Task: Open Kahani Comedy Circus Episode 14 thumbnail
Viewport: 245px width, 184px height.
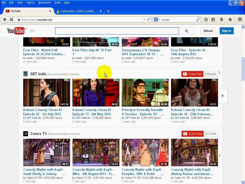Action: [x=194, y=93]
